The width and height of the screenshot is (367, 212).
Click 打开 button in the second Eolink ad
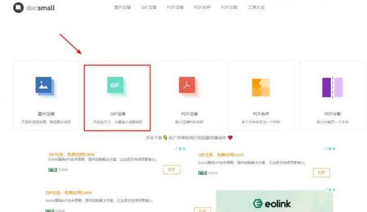321,172
